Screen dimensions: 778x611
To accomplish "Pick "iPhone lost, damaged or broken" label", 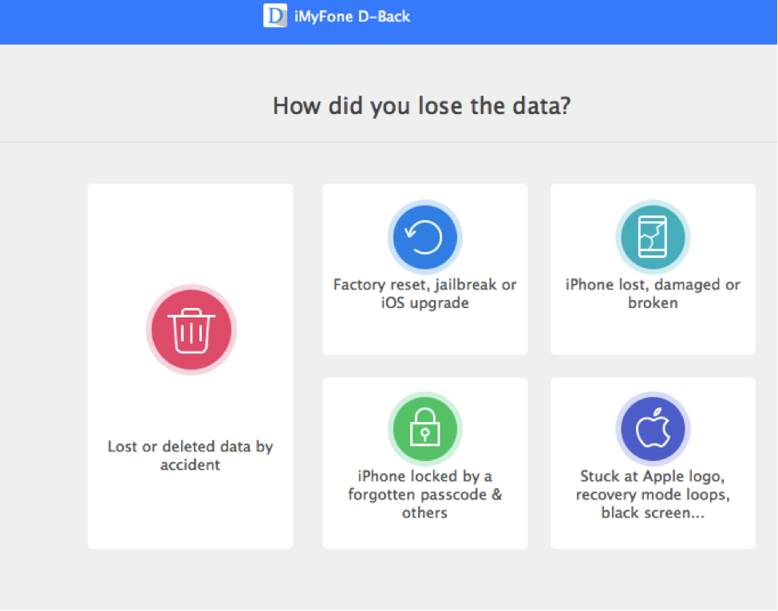I will coord(653,294).
